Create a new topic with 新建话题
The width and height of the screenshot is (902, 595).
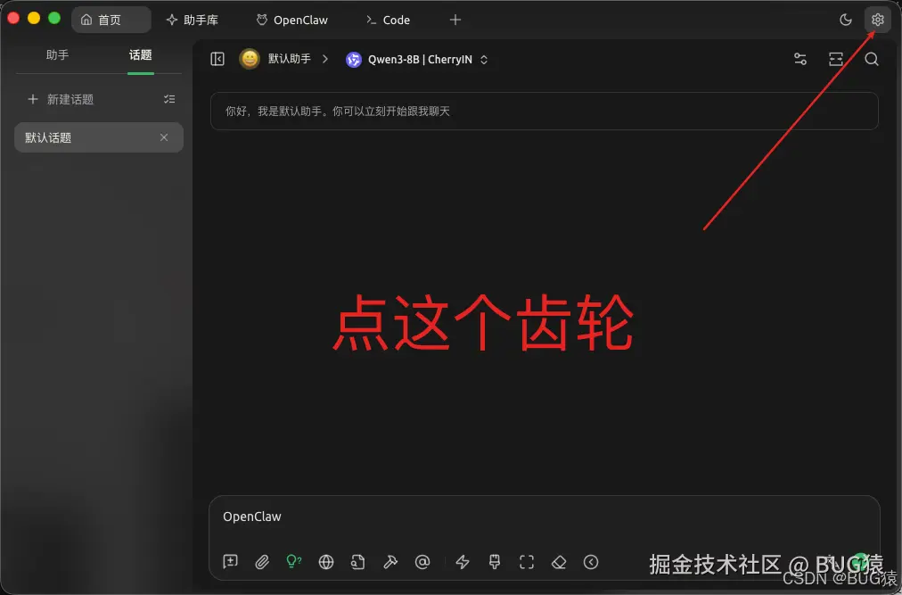(x=60, y=99)
